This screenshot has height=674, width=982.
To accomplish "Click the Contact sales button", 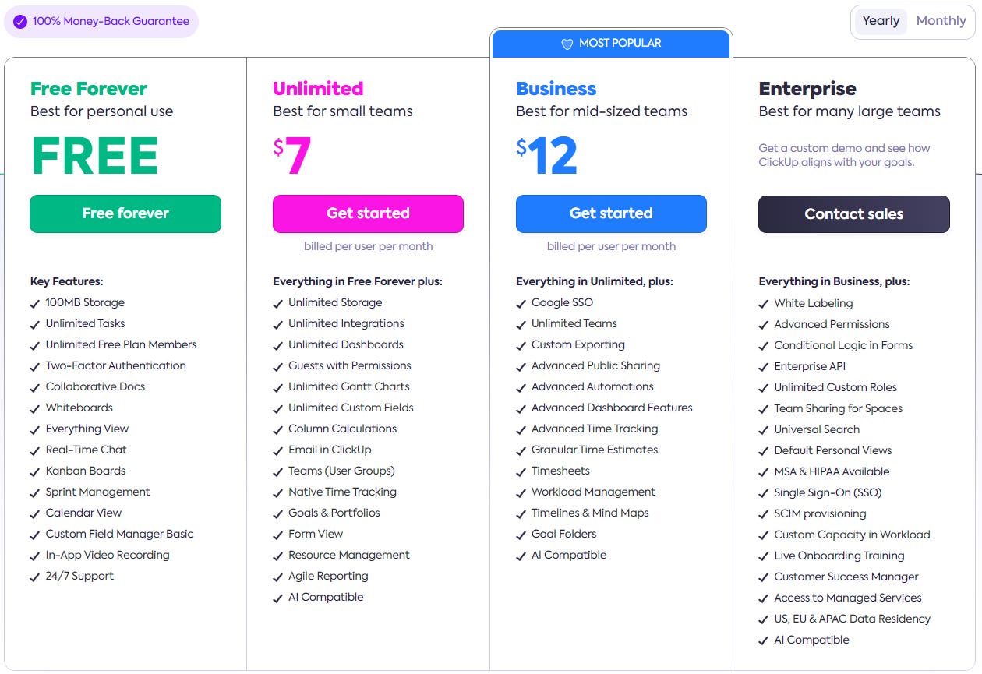I will [853, 213].
